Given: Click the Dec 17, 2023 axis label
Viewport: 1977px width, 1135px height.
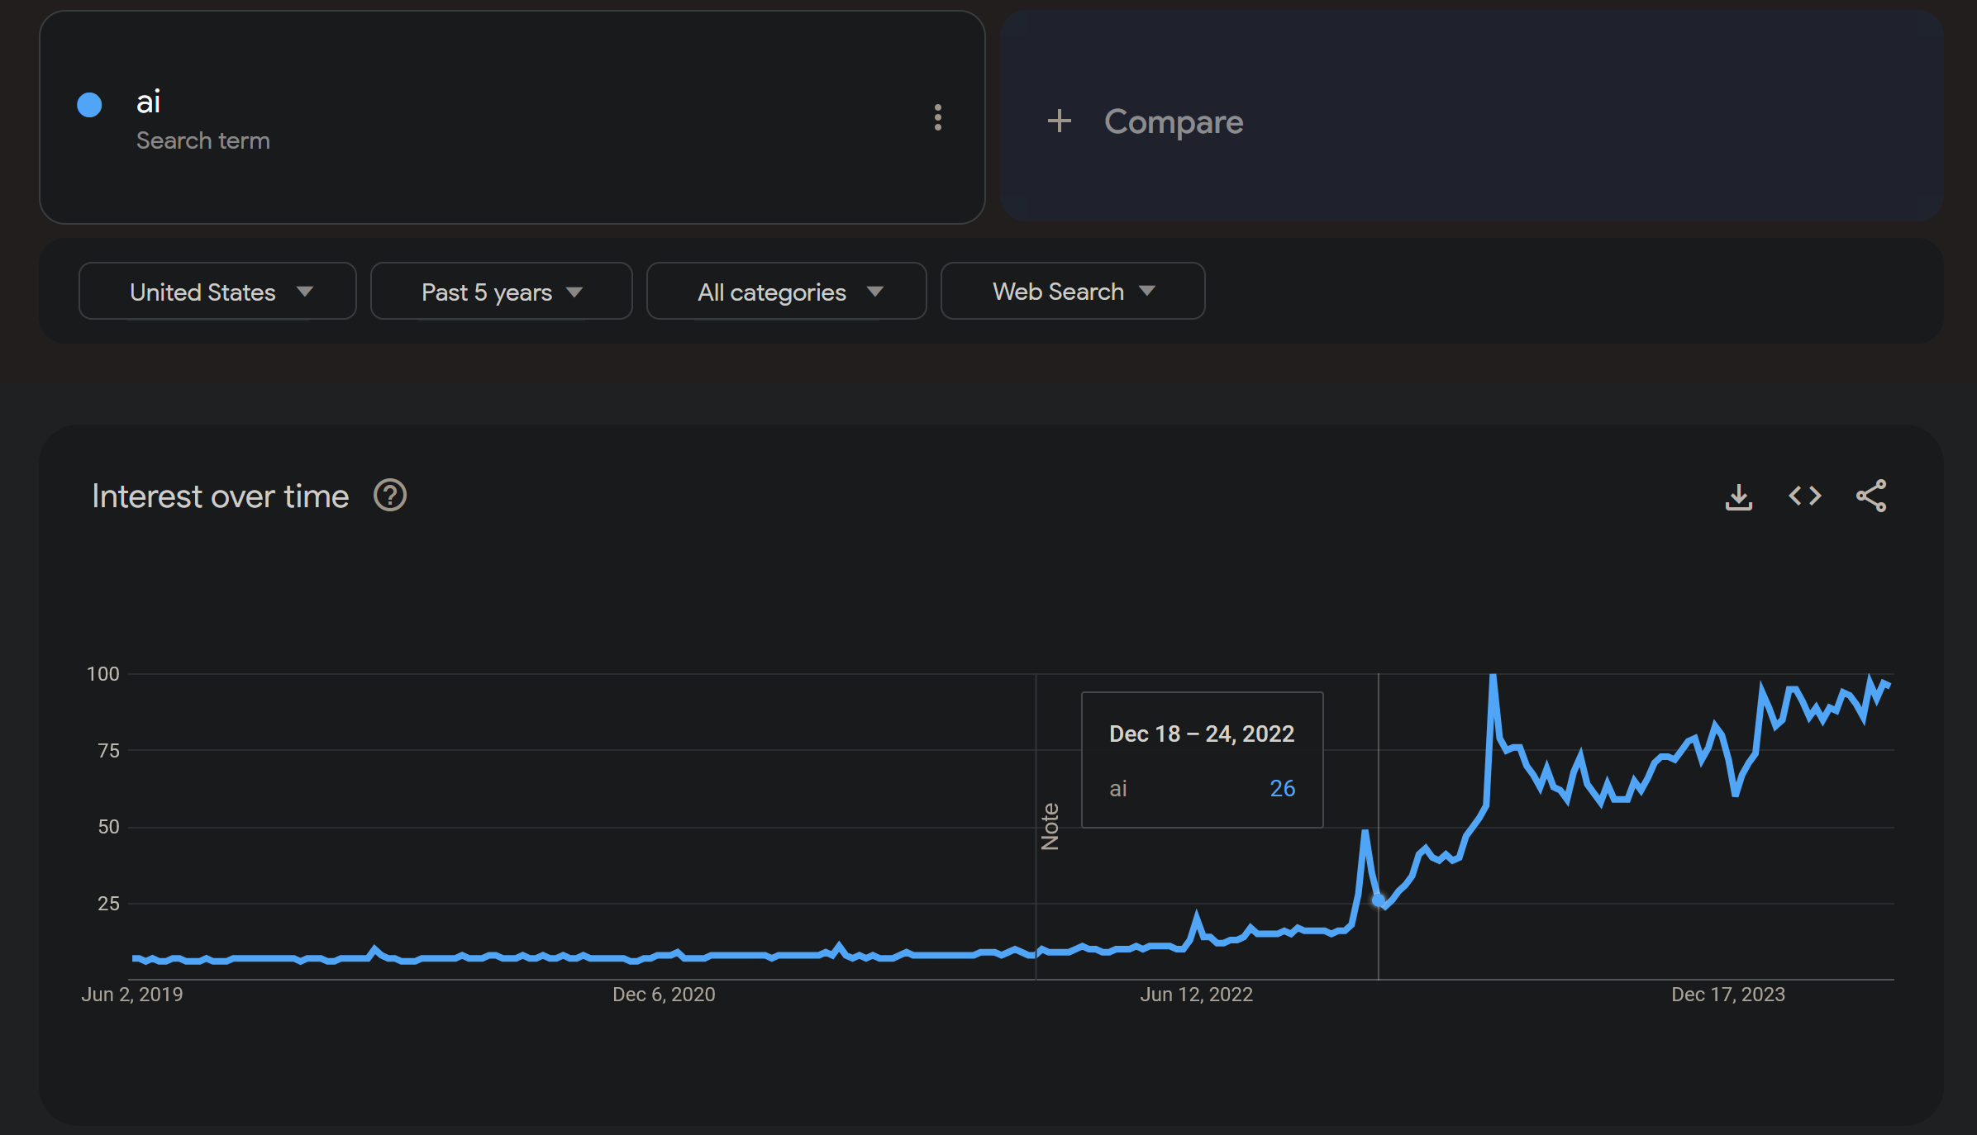Looking at the screenshot, I should click(x=1727, y=995).
